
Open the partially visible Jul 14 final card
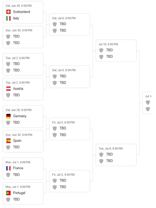point(147,103)
